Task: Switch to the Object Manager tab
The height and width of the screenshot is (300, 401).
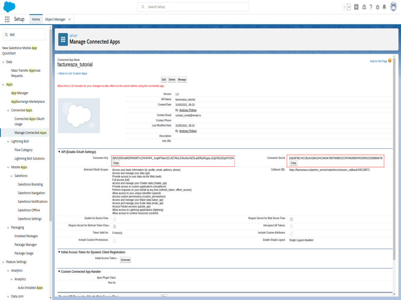Action: coord(56,19)
